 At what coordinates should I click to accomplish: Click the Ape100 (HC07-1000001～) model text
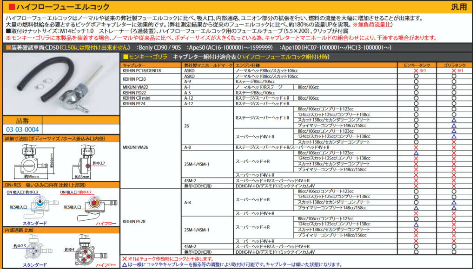click(x=337, y=48)
